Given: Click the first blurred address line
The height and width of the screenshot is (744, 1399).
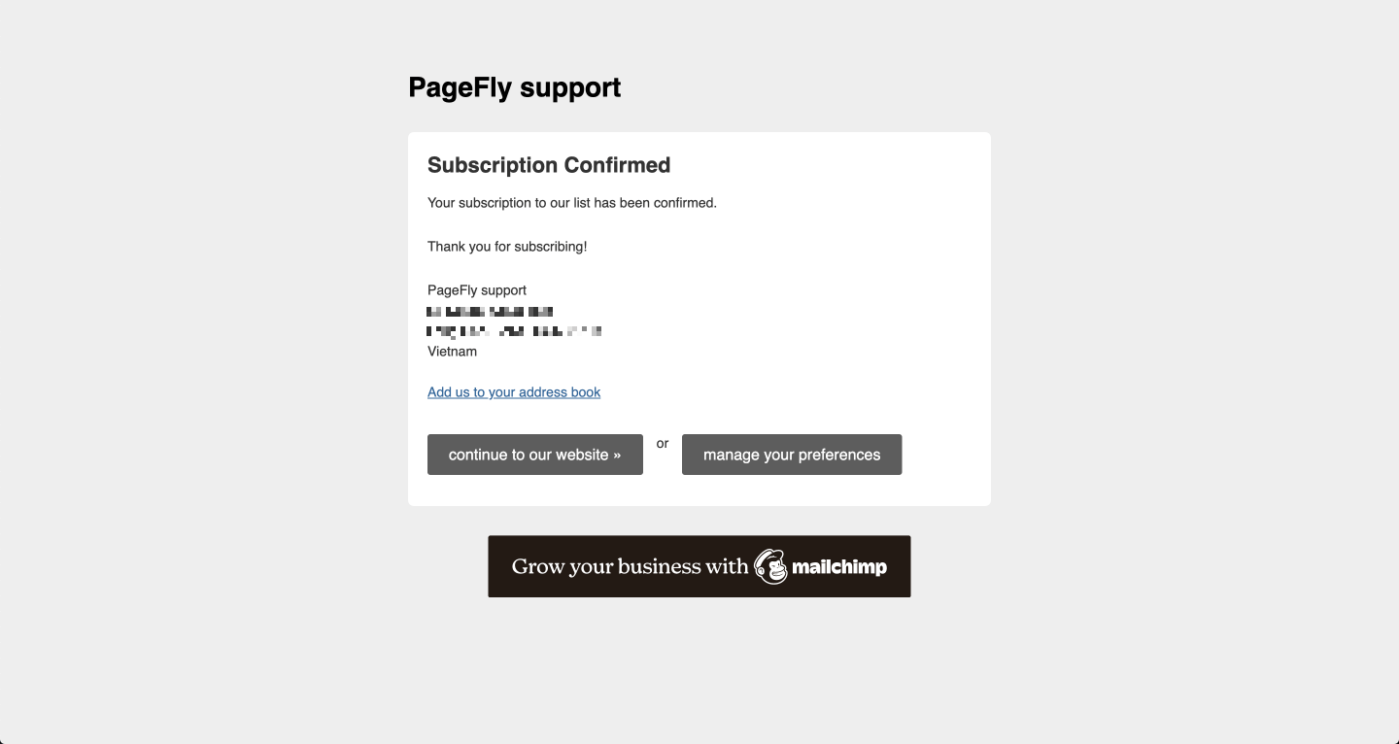Looking at the screenshot, I should point(491,312).
